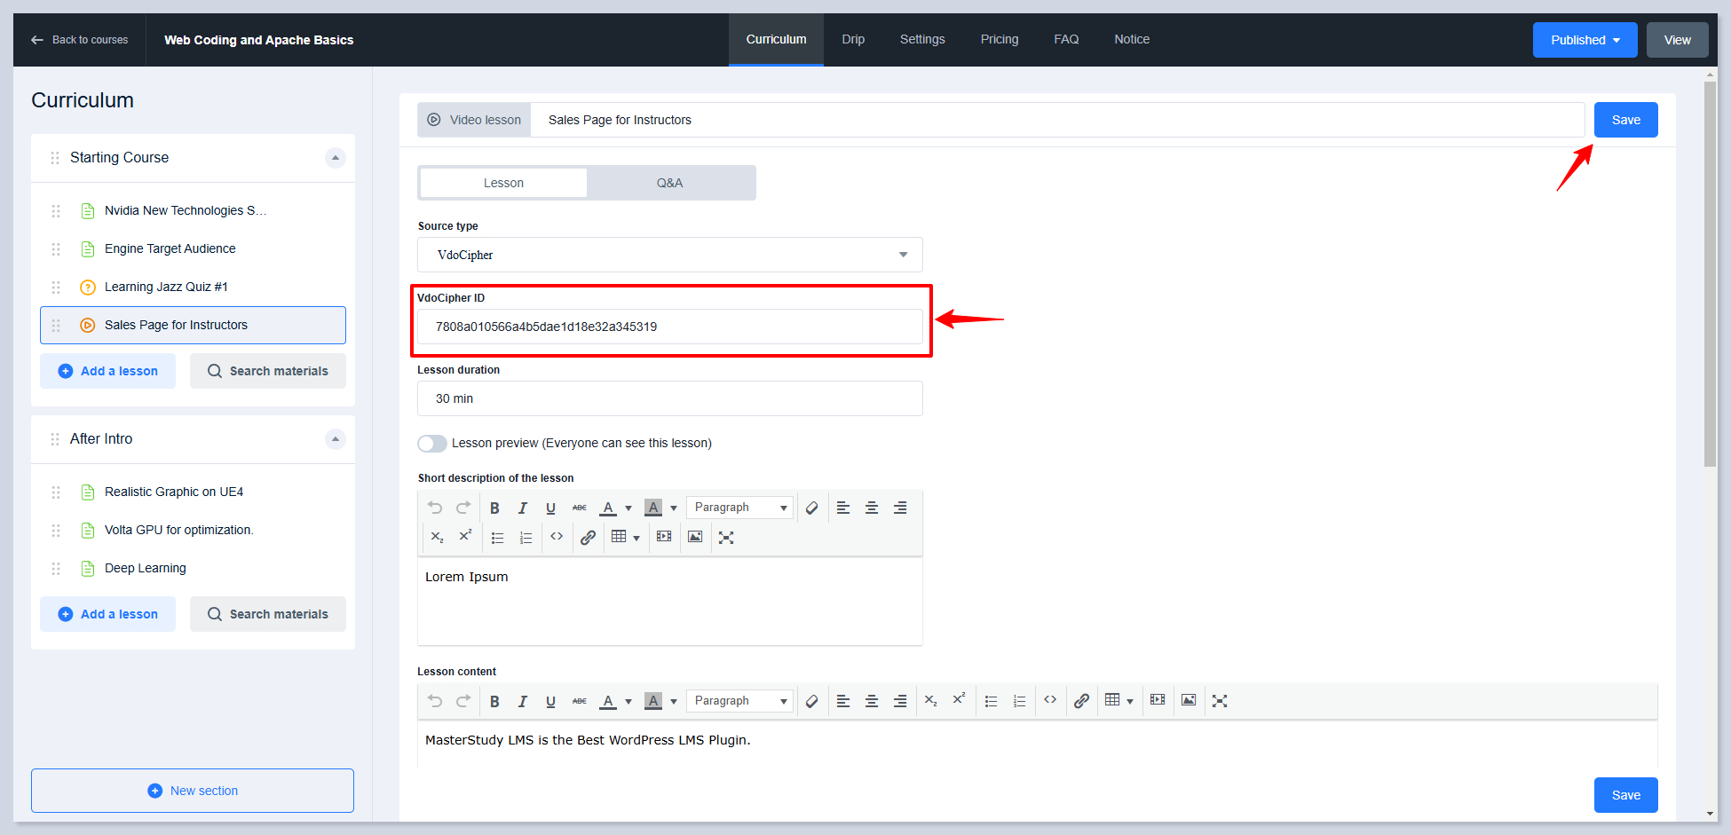The height and width of the screenshot is (835, 1731).
Task: Click Bold in short description toolbar
Action: (494, 508)
